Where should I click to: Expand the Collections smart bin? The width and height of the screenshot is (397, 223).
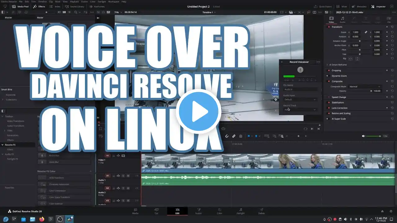click(x=3, y=99)
